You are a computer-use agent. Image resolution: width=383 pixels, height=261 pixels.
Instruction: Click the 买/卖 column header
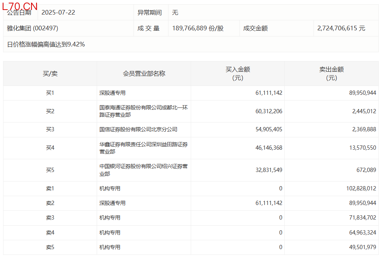coord(50,74)
